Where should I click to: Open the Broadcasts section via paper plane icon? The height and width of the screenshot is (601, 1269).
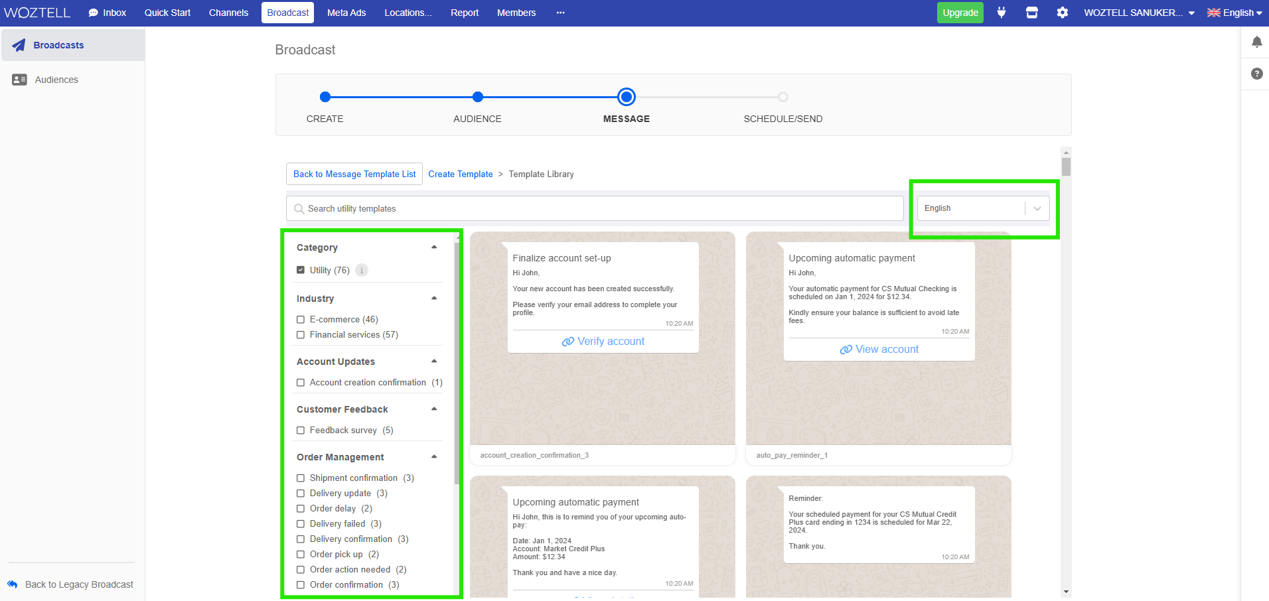[19, 44]
